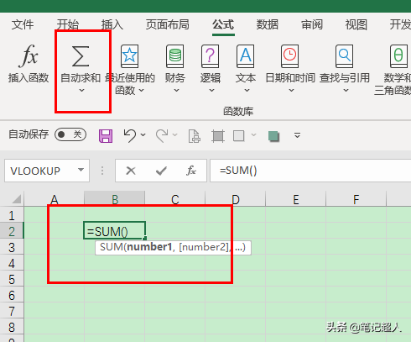The height and width of the screenshot is (342, 411).
Task: Click the Name Box showing VLOOKUP
Action: click(47, 171)
